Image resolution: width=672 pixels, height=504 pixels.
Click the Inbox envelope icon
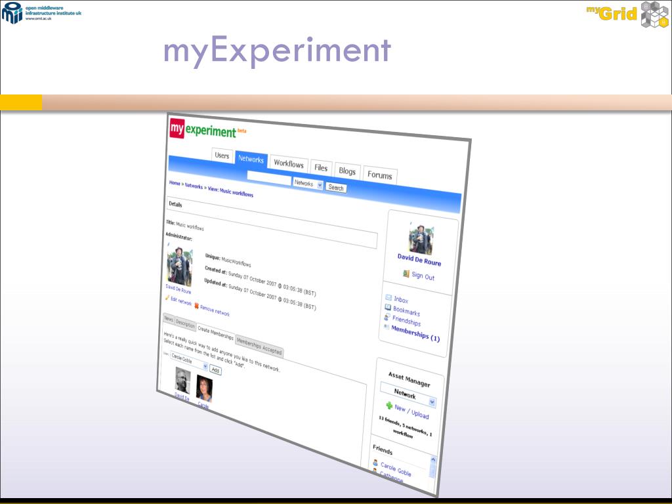388,297
